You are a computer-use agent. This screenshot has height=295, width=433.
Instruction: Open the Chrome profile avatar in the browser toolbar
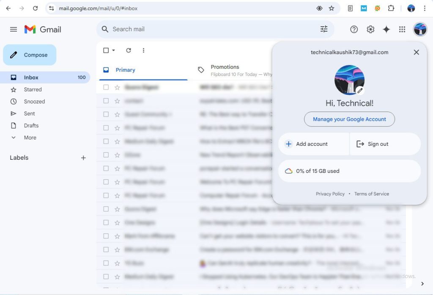click(x=411, y=8)
